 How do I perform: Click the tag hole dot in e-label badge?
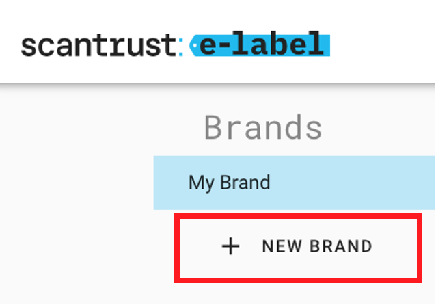coord(195,46)
